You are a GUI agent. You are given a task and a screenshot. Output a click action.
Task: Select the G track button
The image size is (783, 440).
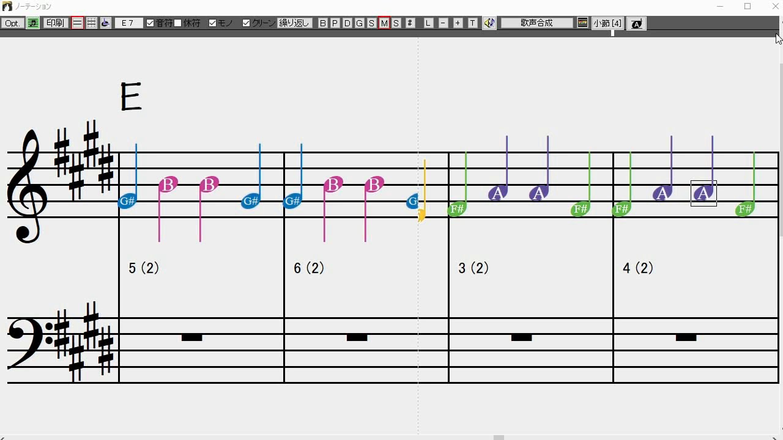pyautogui.click(x=360, y=23)
